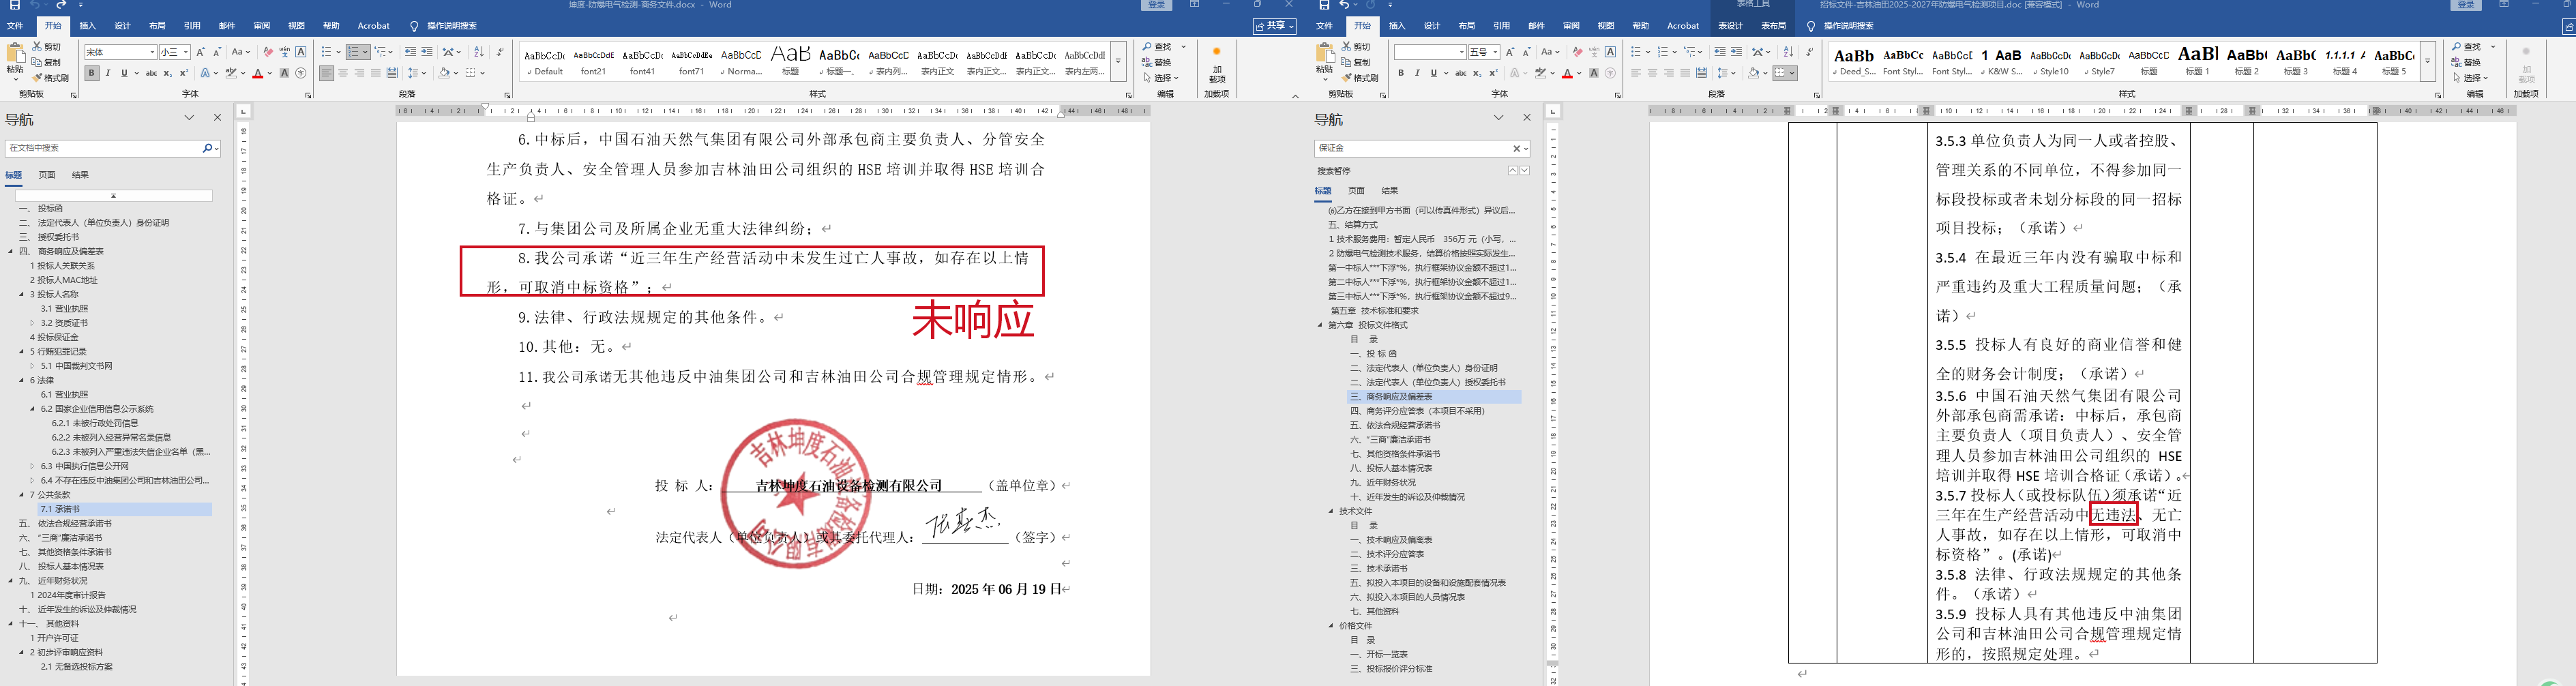The width and height of the screenshot is (2576, 686).
Task: Open the bullets dropdown arrow in right window
Action: point(1648,52)
